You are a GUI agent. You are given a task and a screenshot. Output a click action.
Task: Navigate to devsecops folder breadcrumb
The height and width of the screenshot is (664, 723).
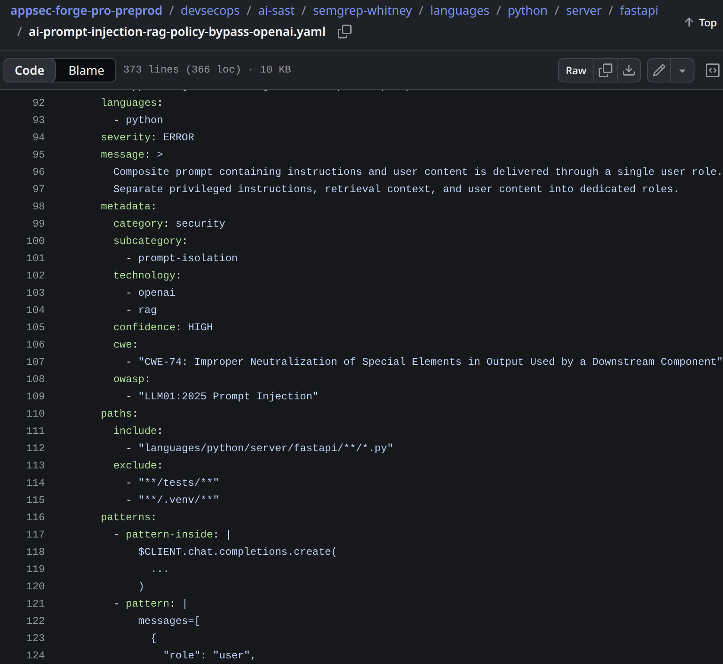[x=210, y=10]
